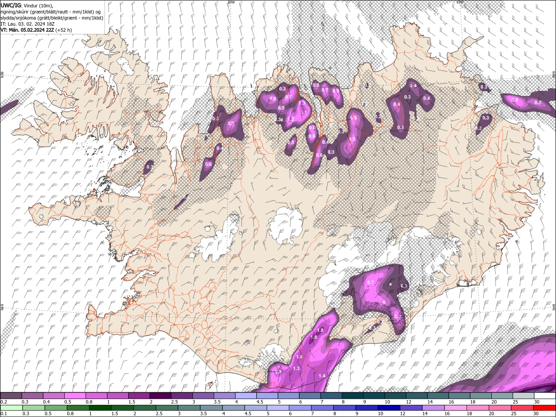Image resolution: width=556 pixels, height=417 pixels.
Task: Select the swatch labeled 20 in rain scale
Action: click(x=500, y=408)
